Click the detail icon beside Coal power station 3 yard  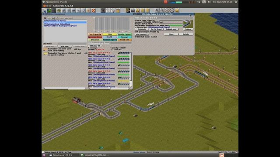click(x=86, y=53)
